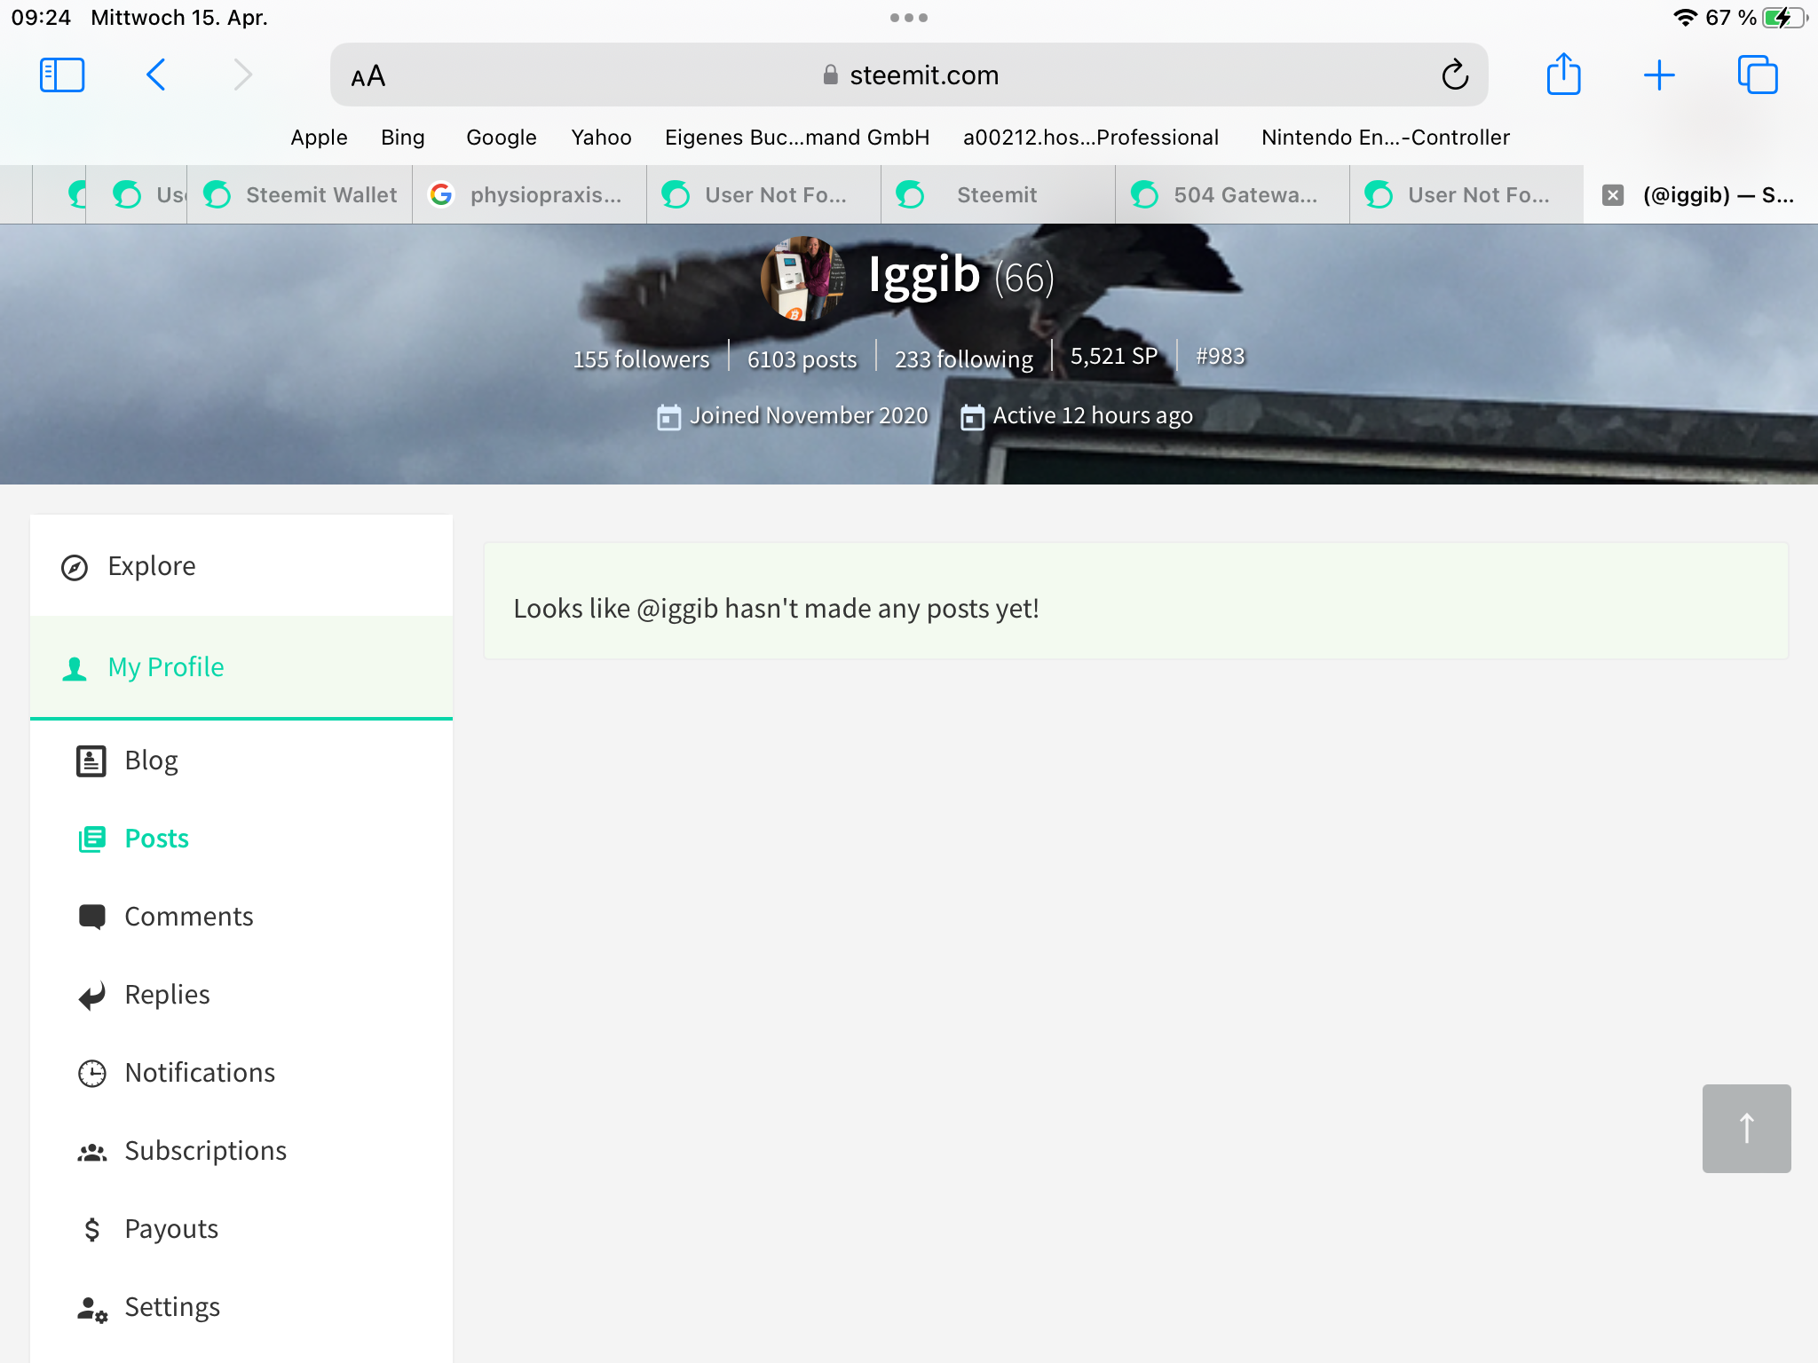
Task: Open the Share sheet icon
Action: click(x=1563, y=75)
